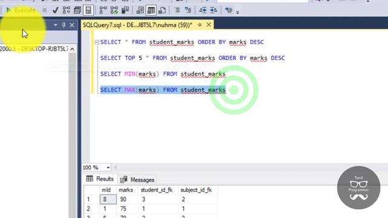Uncomment the selected lines
This screenshot has width=388, height=218.
(x=188, y=10)
